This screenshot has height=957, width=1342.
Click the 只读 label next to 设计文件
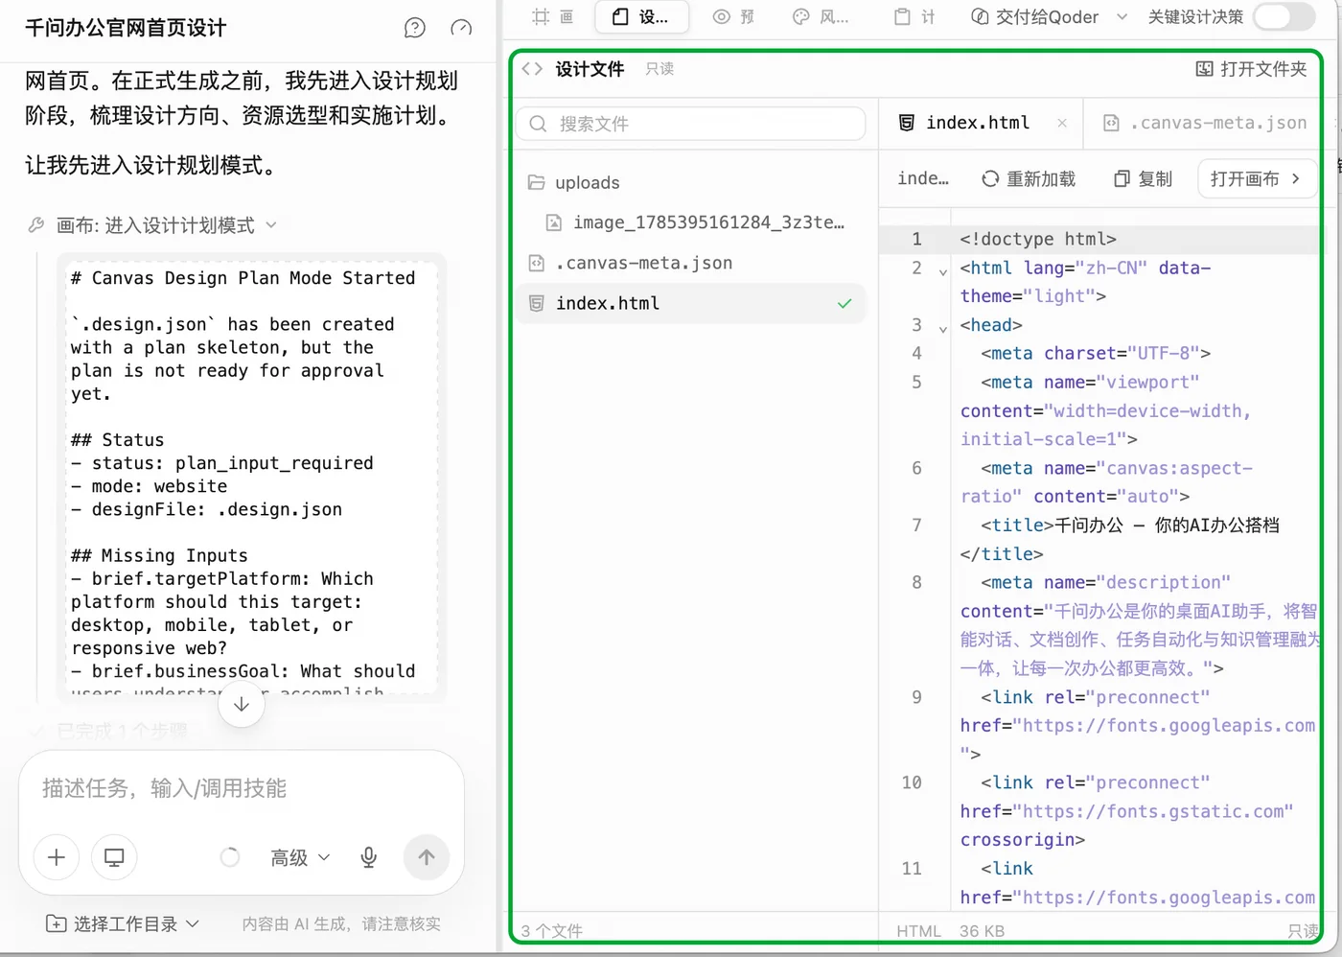(x=659, y=69)
